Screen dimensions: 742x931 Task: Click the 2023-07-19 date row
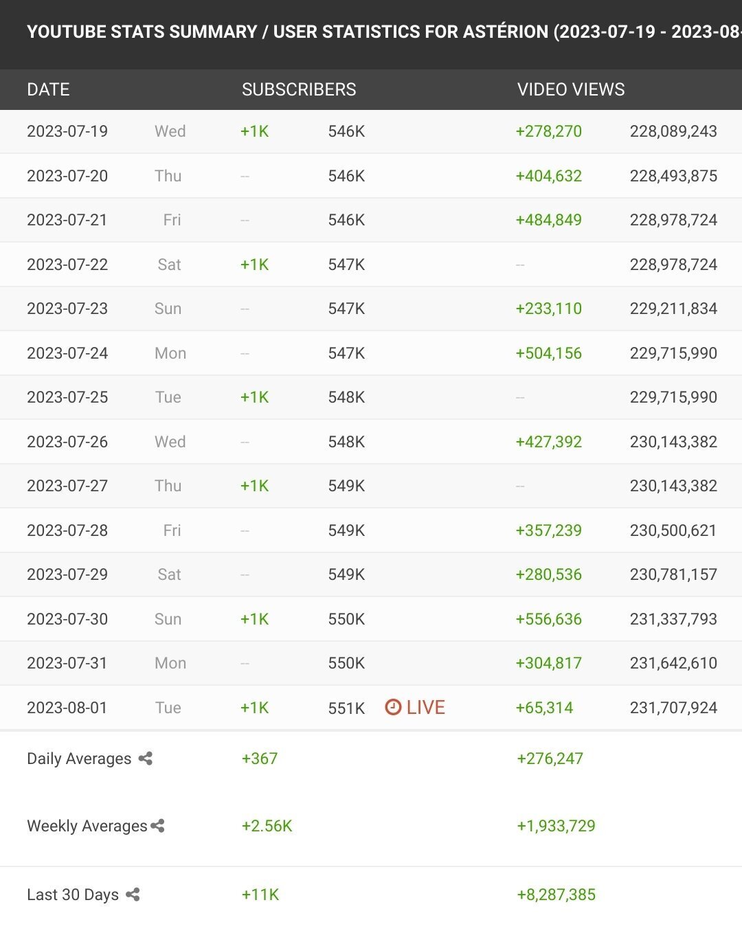point(371,131)
